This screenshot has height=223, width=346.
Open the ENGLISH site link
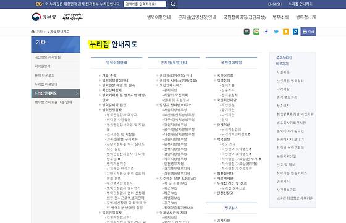click(275, 4)
